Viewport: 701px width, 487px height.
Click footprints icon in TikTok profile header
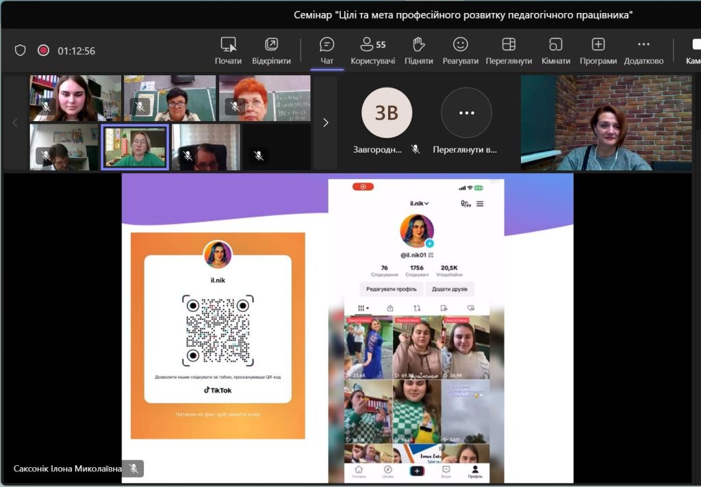[x=466, y=204]
